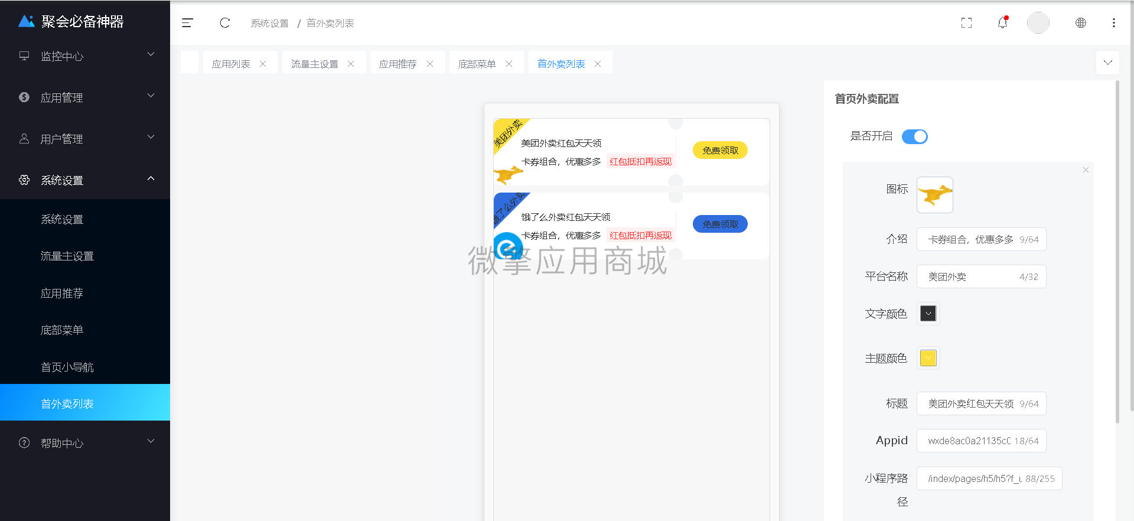Open 应用推荐 in sidebar
The height and width of the screenshot is (521, 1134).
click(x=85, y=294)
